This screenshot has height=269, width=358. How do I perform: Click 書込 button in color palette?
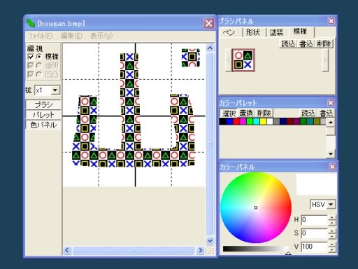(326, 113)
